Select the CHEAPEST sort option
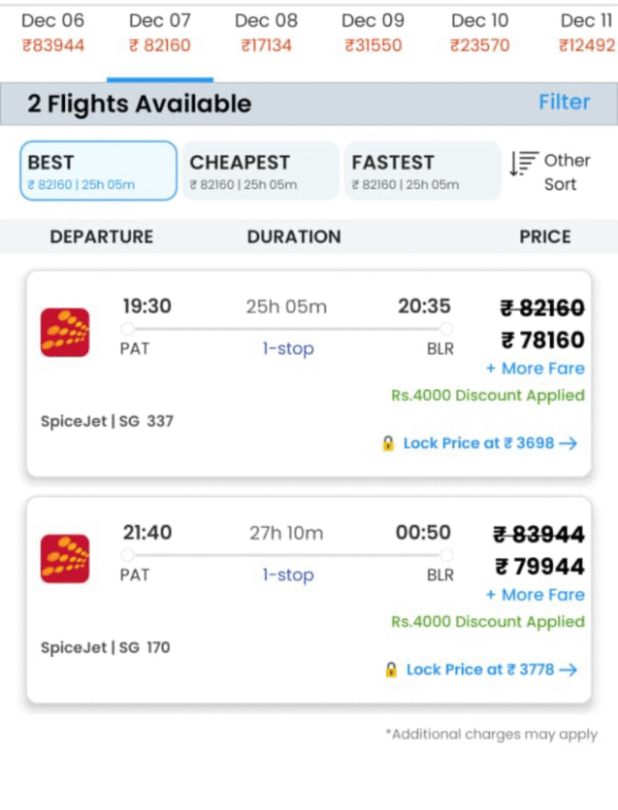 point(260,171)
